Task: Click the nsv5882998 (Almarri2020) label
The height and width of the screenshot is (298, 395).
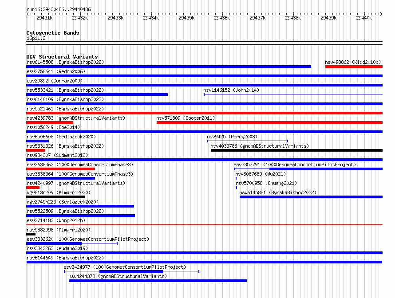Action: point(59,230)
